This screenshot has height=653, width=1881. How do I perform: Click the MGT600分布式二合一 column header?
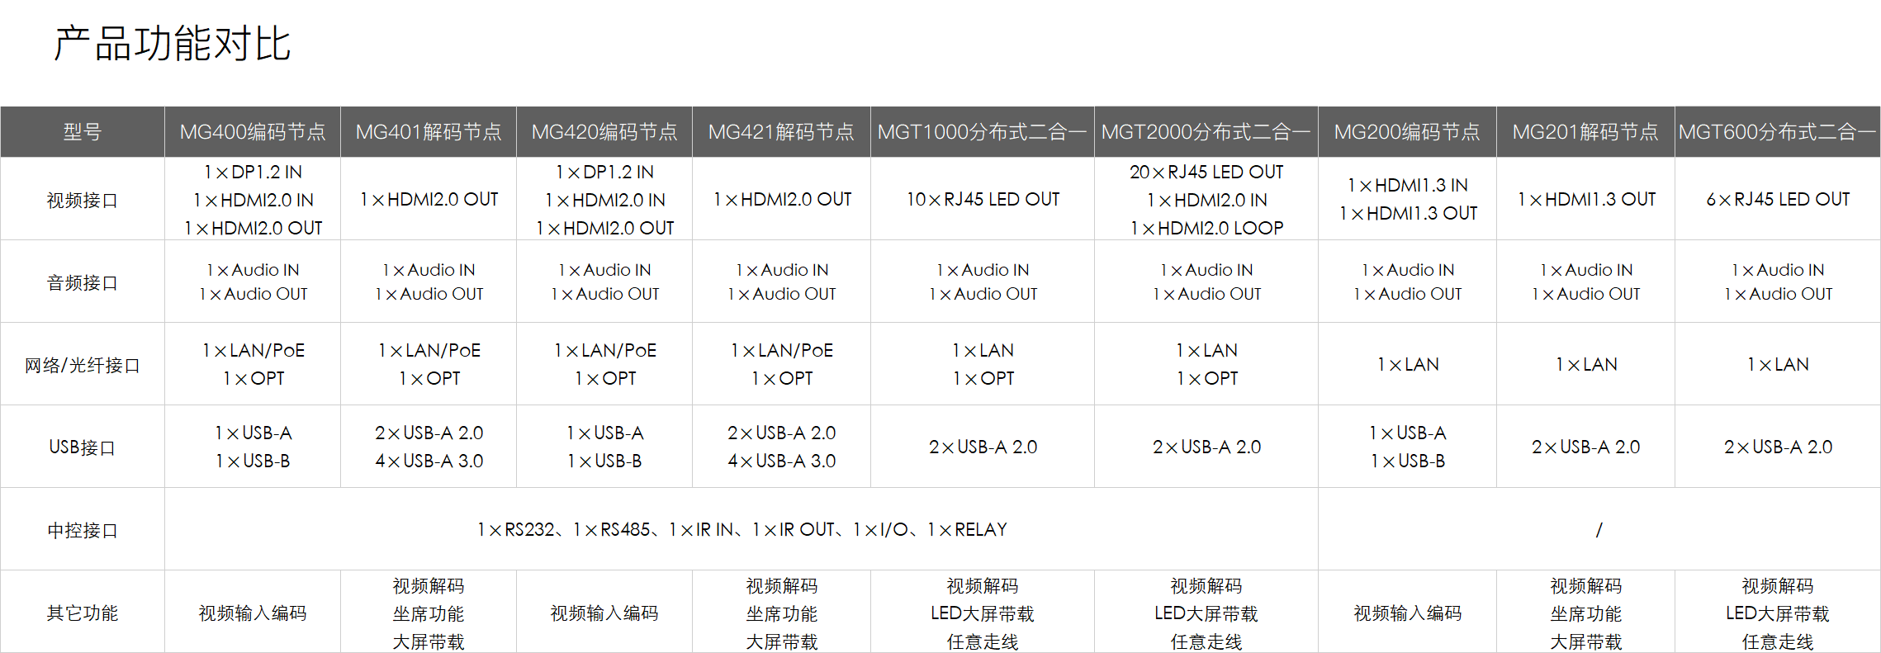point(1778,131)
